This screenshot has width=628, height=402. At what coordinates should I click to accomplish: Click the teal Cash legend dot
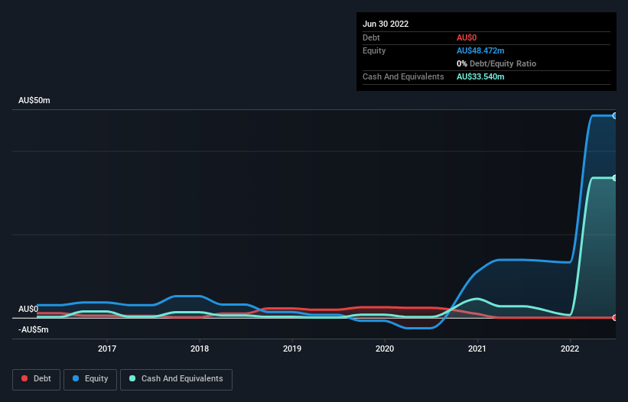[x=132, y=378]
